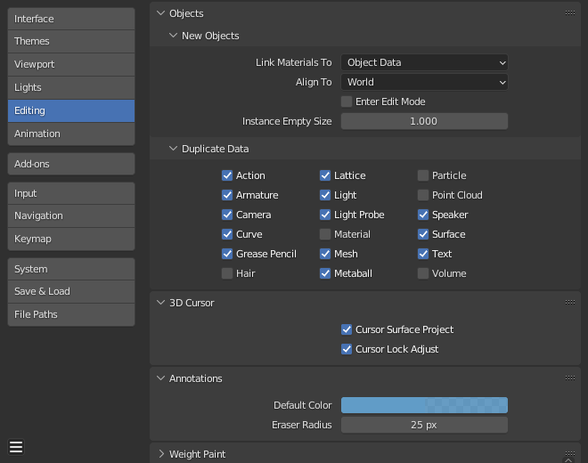Click the Annotations Default Color swatch
Image resolution: width=588 pixels, height=463 pixels.
[424, 405]
